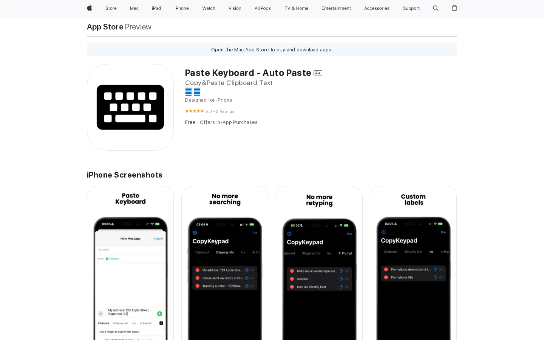Open the Mac menu item

[134, 8]
